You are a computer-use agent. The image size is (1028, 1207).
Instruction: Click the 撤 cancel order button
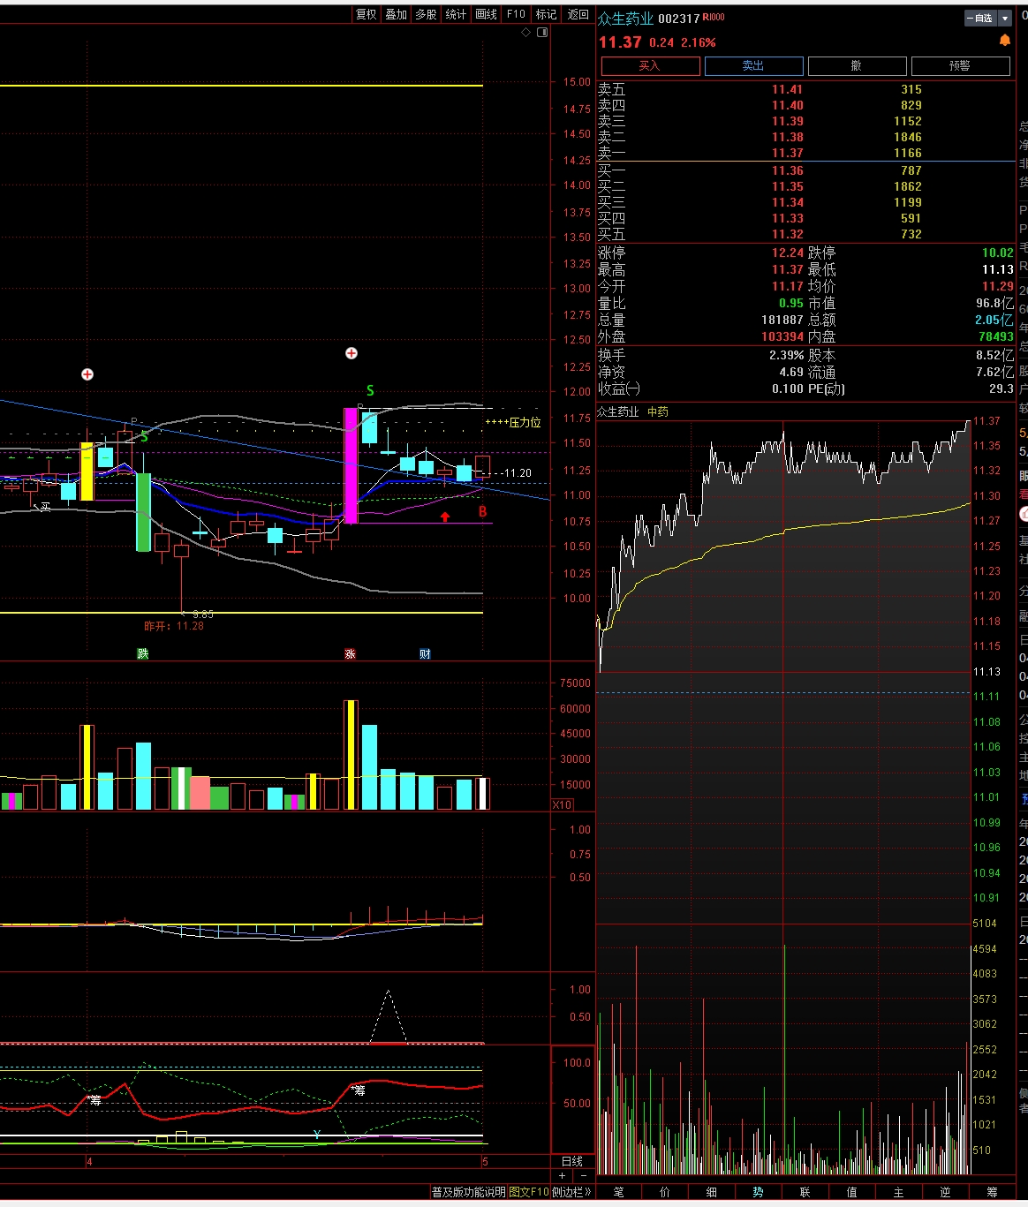(857, 65)
